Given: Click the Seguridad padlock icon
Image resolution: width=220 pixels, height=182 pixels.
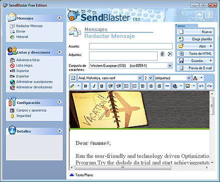Looking at the screenshot, I should (12, 115).
